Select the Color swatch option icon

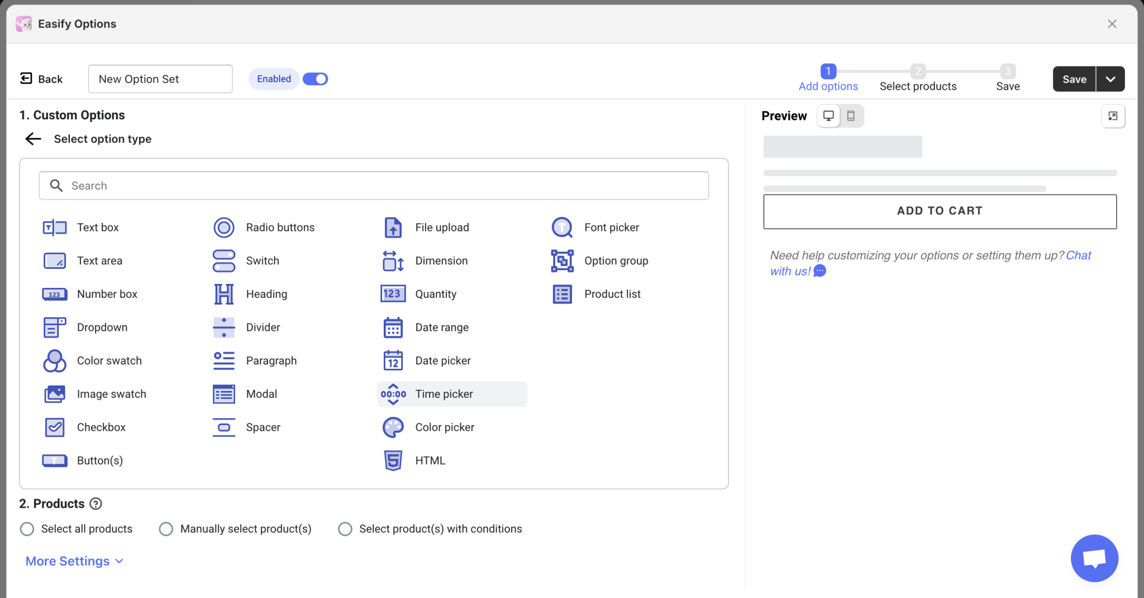pos(55,361)
